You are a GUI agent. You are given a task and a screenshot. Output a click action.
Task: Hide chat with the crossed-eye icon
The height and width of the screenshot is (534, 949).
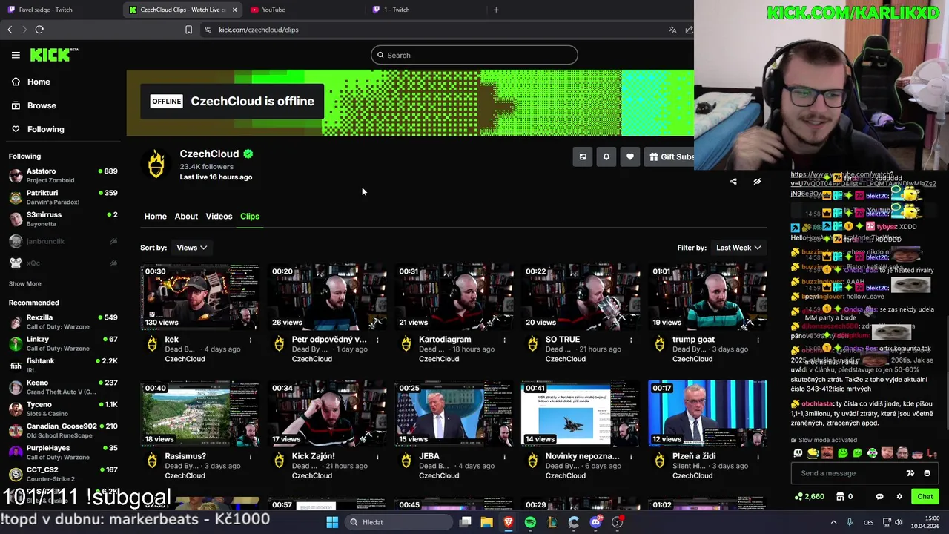[x=757, y=181]
